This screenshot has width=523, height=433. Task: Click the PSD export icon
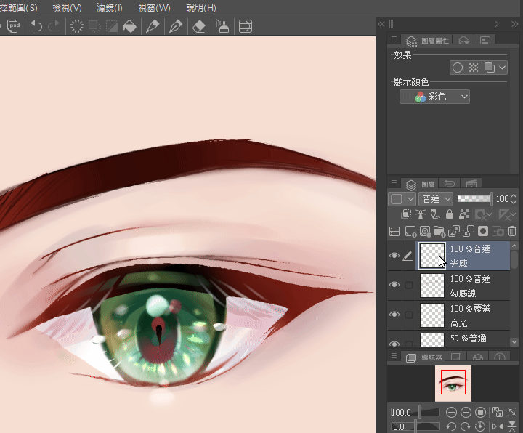[12, 27]
